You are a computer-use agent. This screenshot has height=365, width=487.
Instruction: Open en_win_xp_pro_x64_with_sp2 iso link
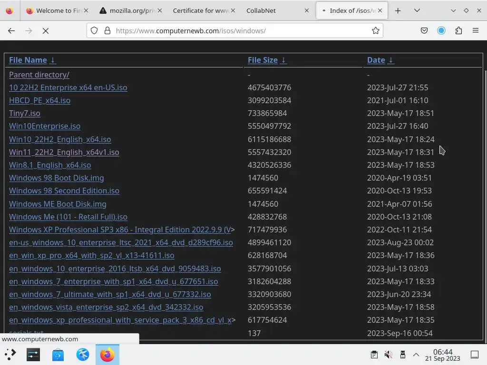(92, 255)
